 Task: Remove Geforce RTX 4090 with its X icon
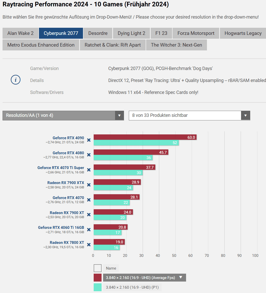click(89, 140)
